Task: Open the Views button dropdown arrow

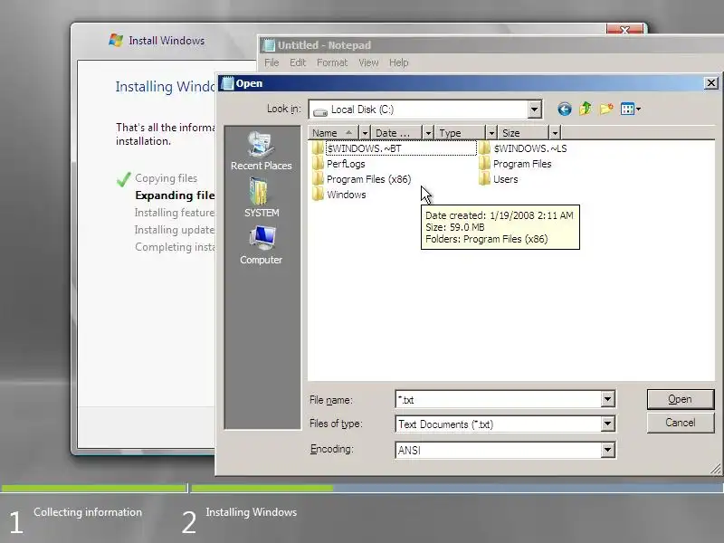Action: tap(638, 110)
